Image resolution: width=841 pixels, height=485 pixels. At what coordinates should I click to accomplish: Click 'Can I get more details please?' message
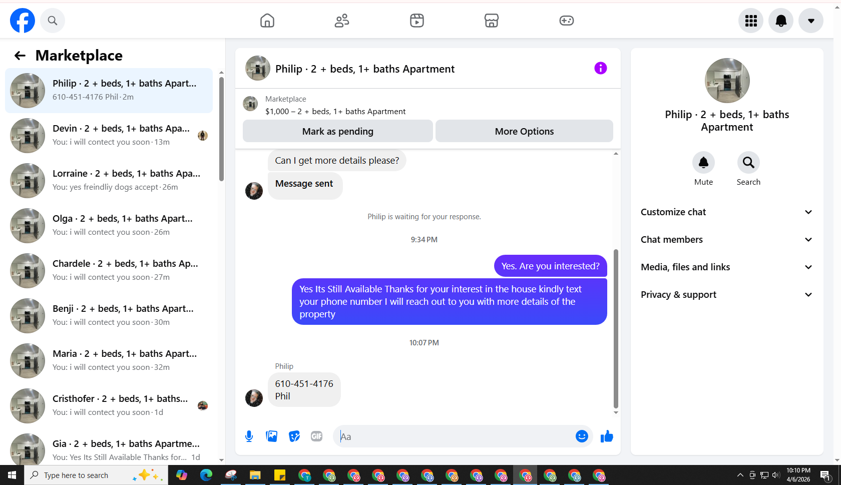click(x=337, y=160)
